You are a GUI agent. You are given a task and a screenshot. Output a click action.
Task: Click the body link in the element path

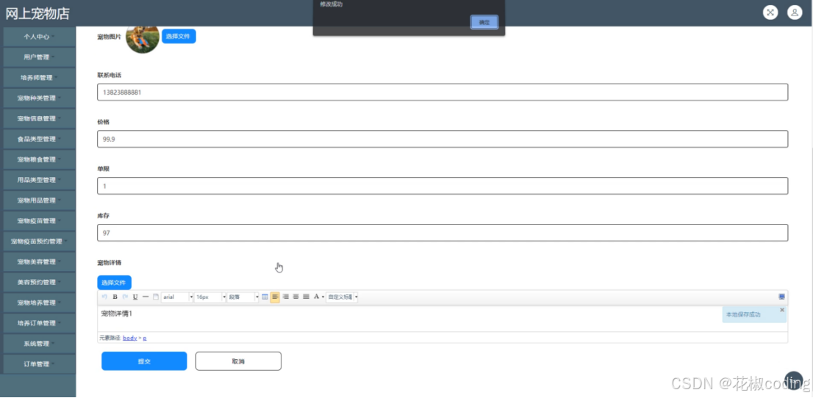click(x=130, y=337)
